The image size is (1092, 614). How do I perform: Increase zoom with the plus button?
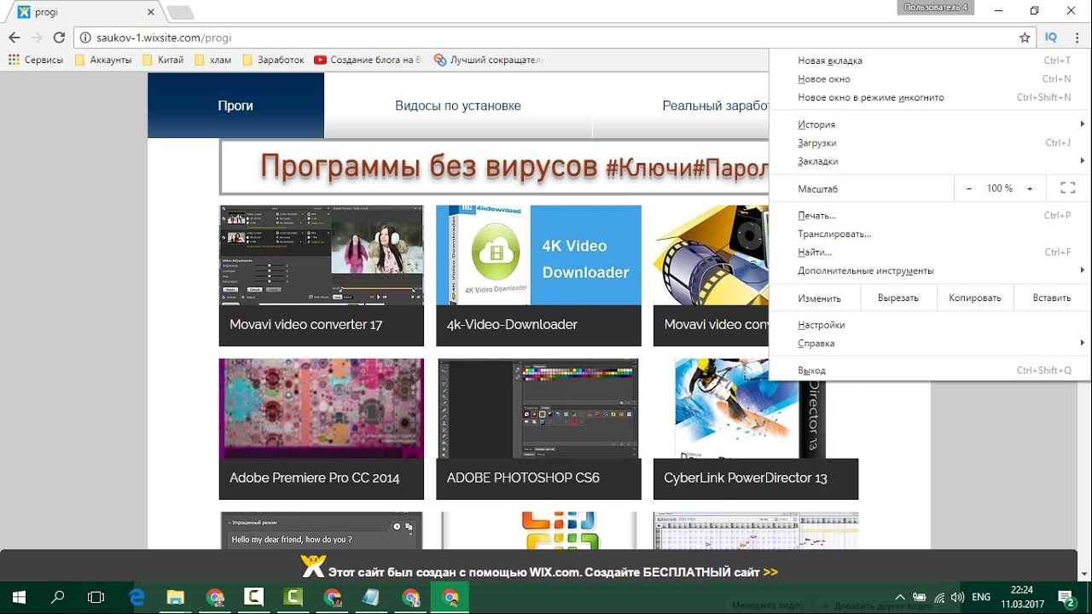pos(1030,188)
